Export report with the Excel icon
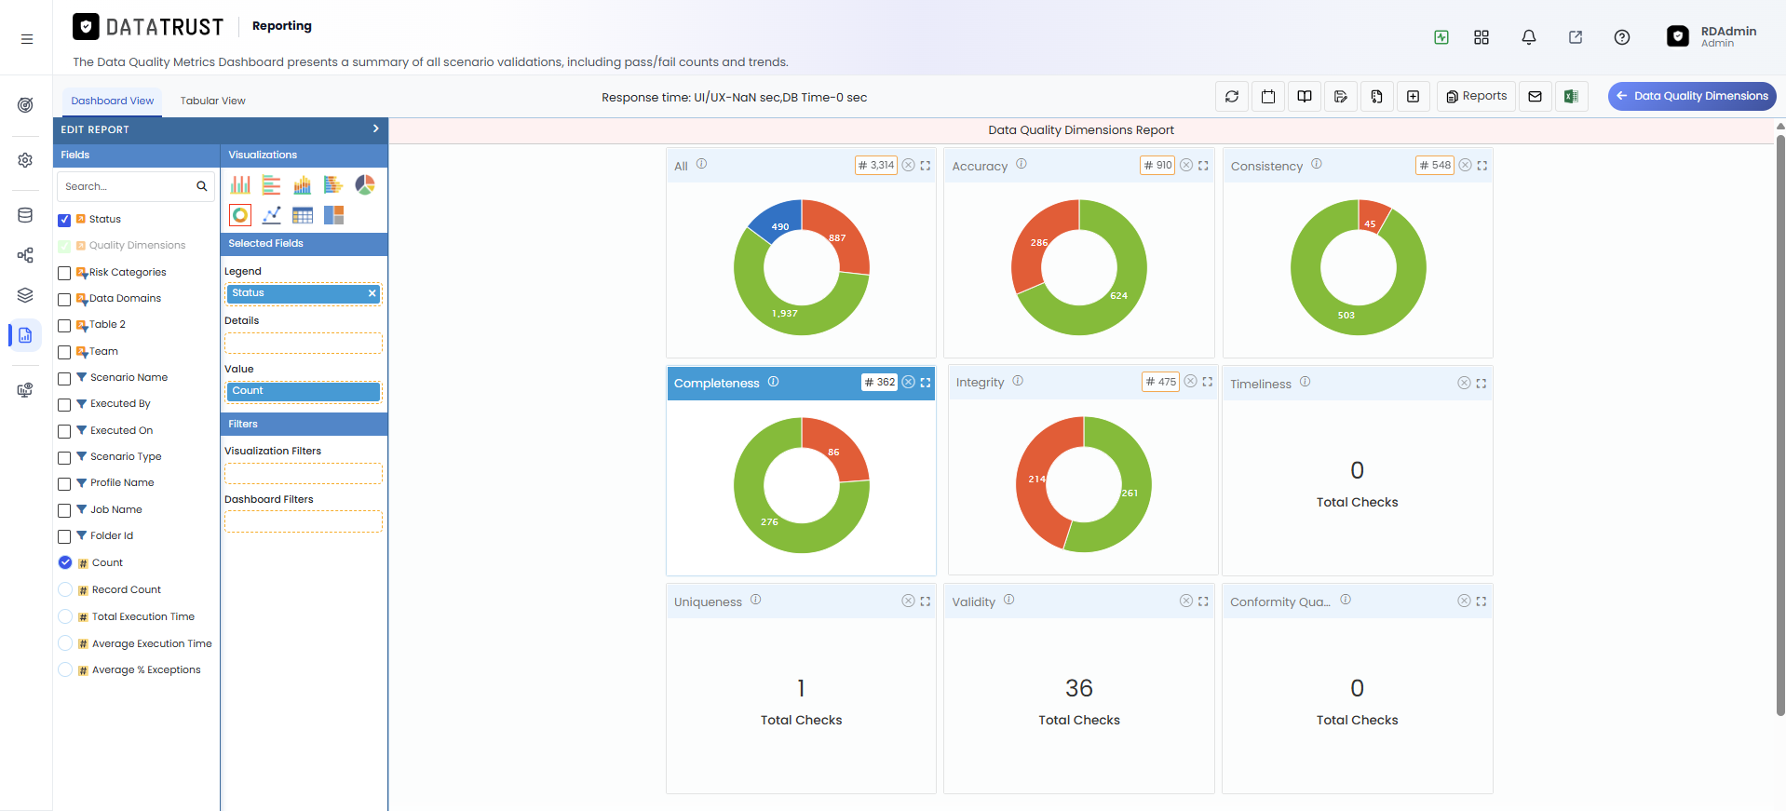The height and width of the screenshot is (811, 1786). pos(1571,97)
